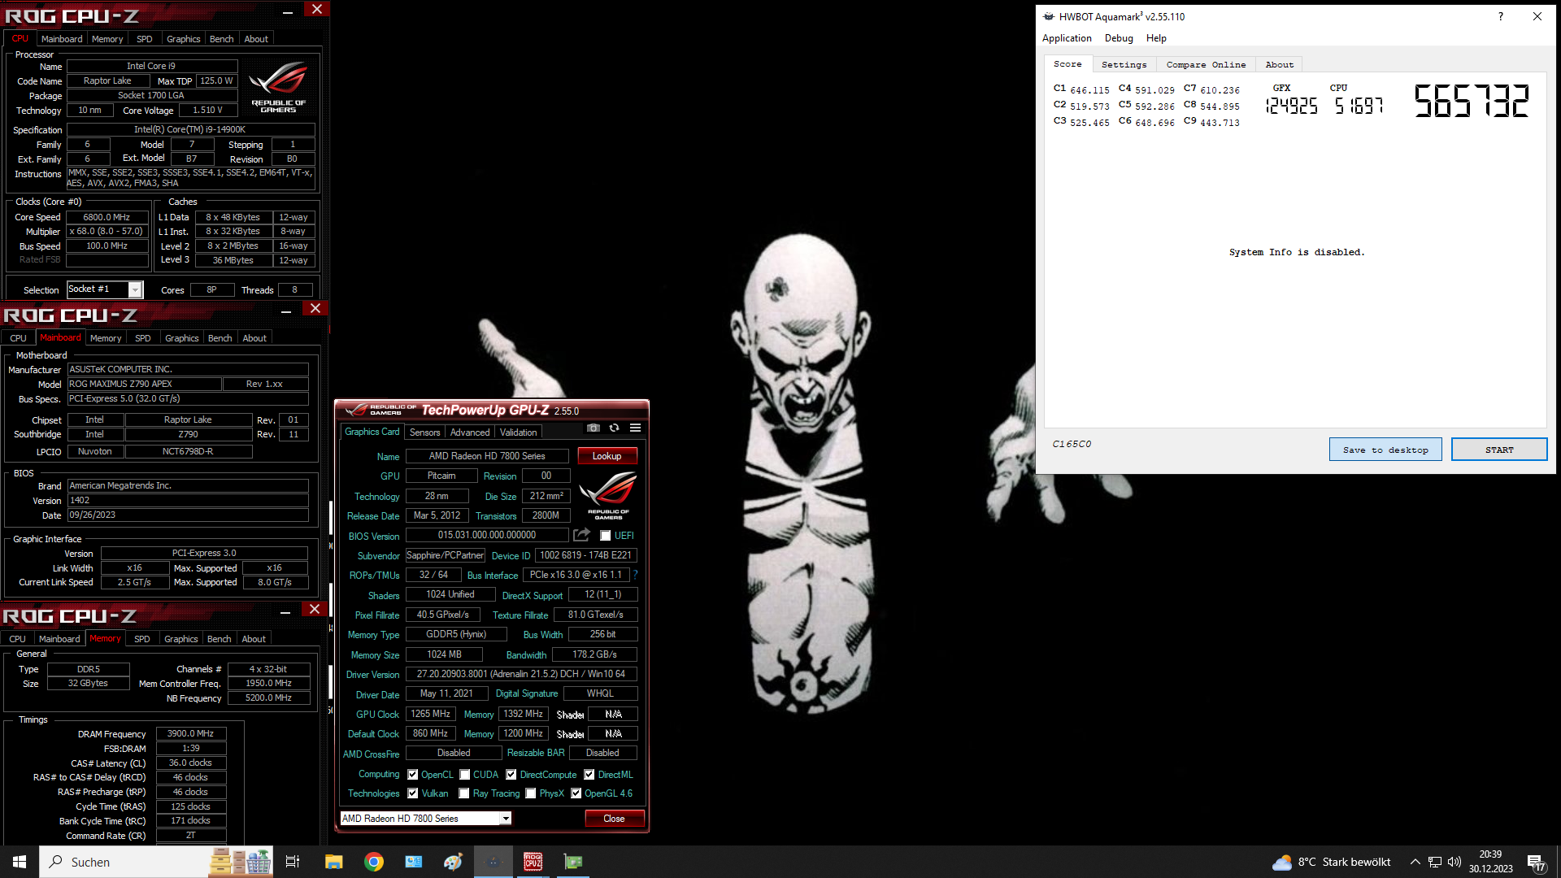Click the Subvendor Sapphire/PCPartner field

(x=445, y=555)
